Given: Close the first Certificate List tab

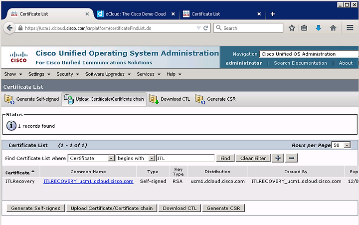Looking at the screenshot, I should click(87, 14).
